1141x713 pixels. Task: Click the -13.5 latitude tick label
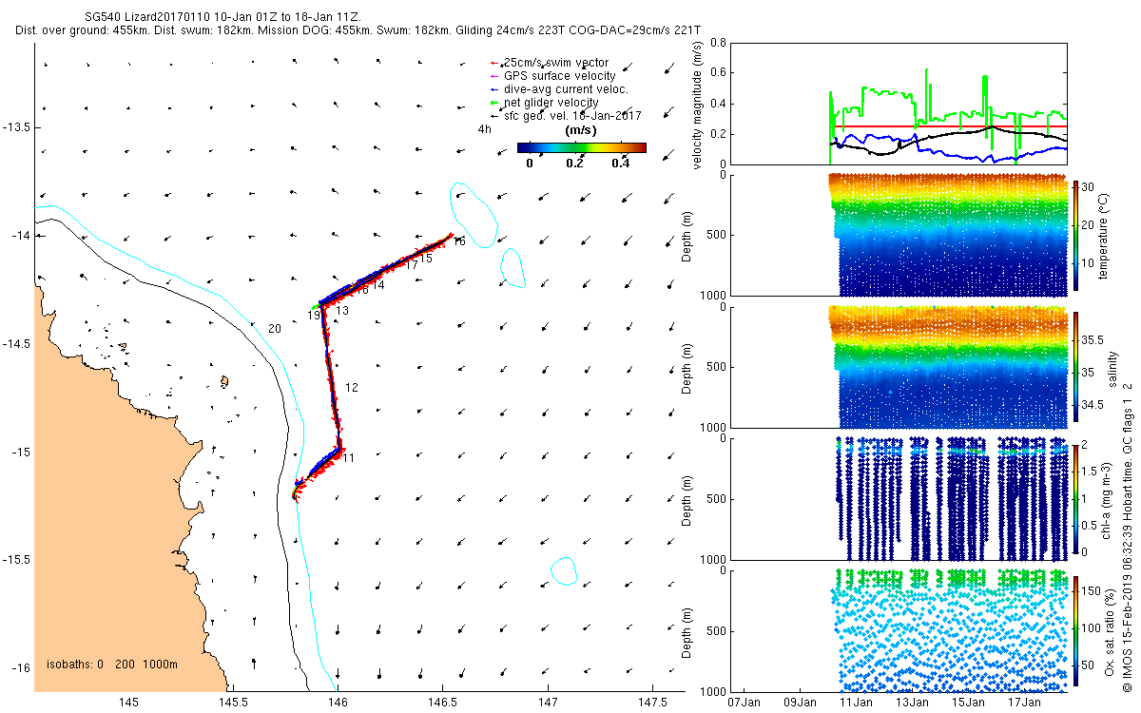(17, 126)
